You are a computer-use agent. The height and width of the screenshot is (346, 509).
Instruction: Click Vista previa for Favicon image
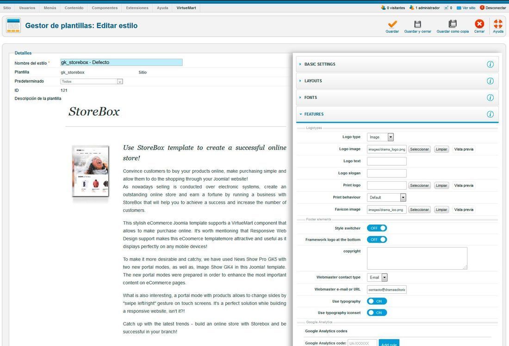[x=464, y=210]
